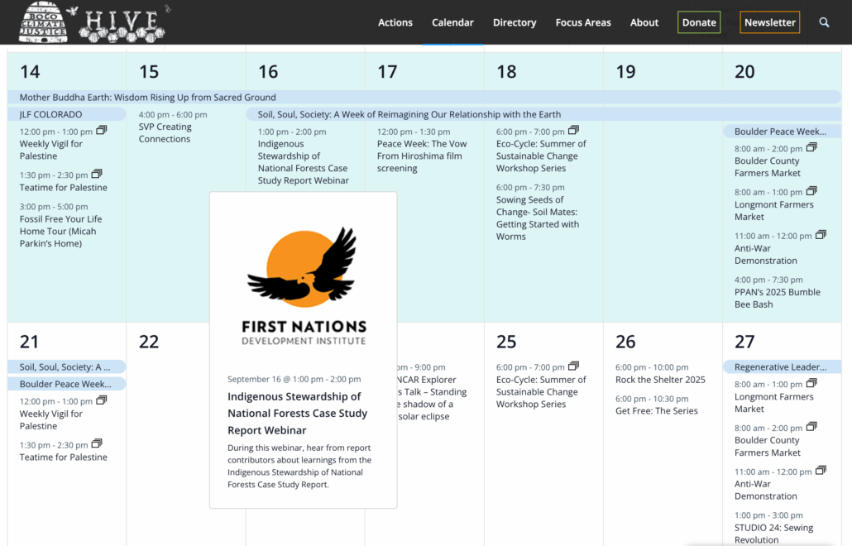
Task: Select the Calendar navigation tab
Action: tap(452, 22)
